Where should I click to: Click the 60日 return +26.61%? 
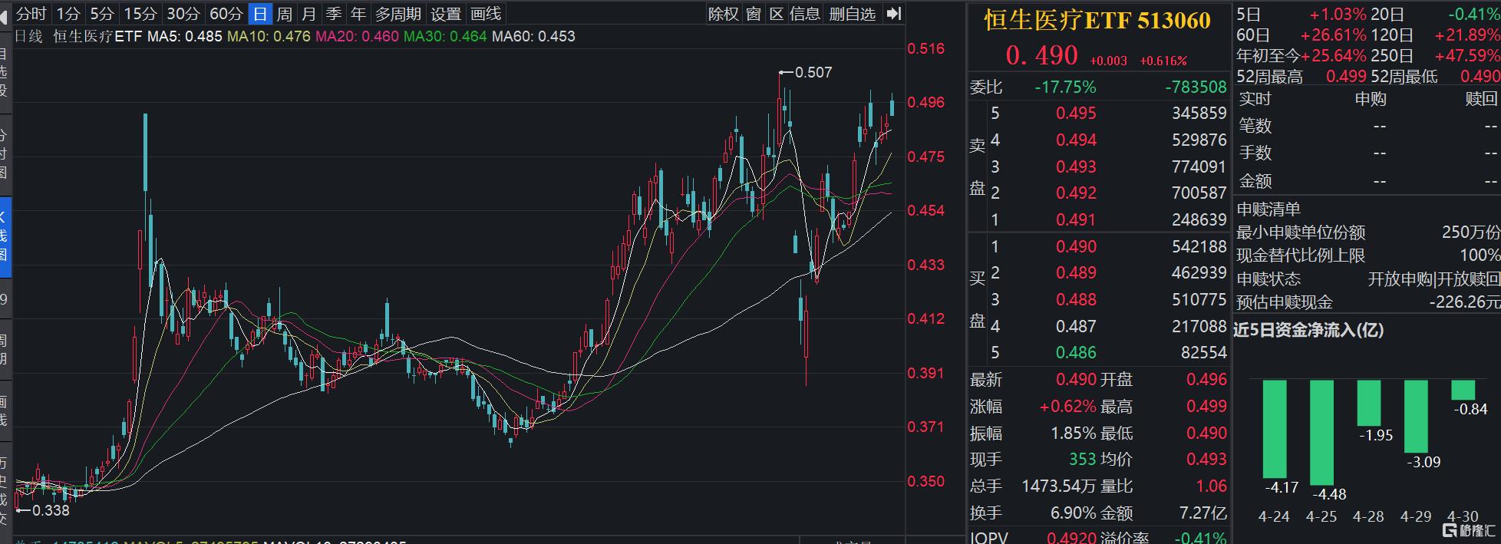(x=1334, y=35)
